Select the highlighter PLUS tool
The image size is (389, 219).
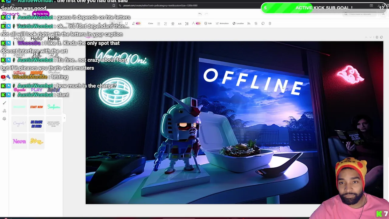coord(136,23)
